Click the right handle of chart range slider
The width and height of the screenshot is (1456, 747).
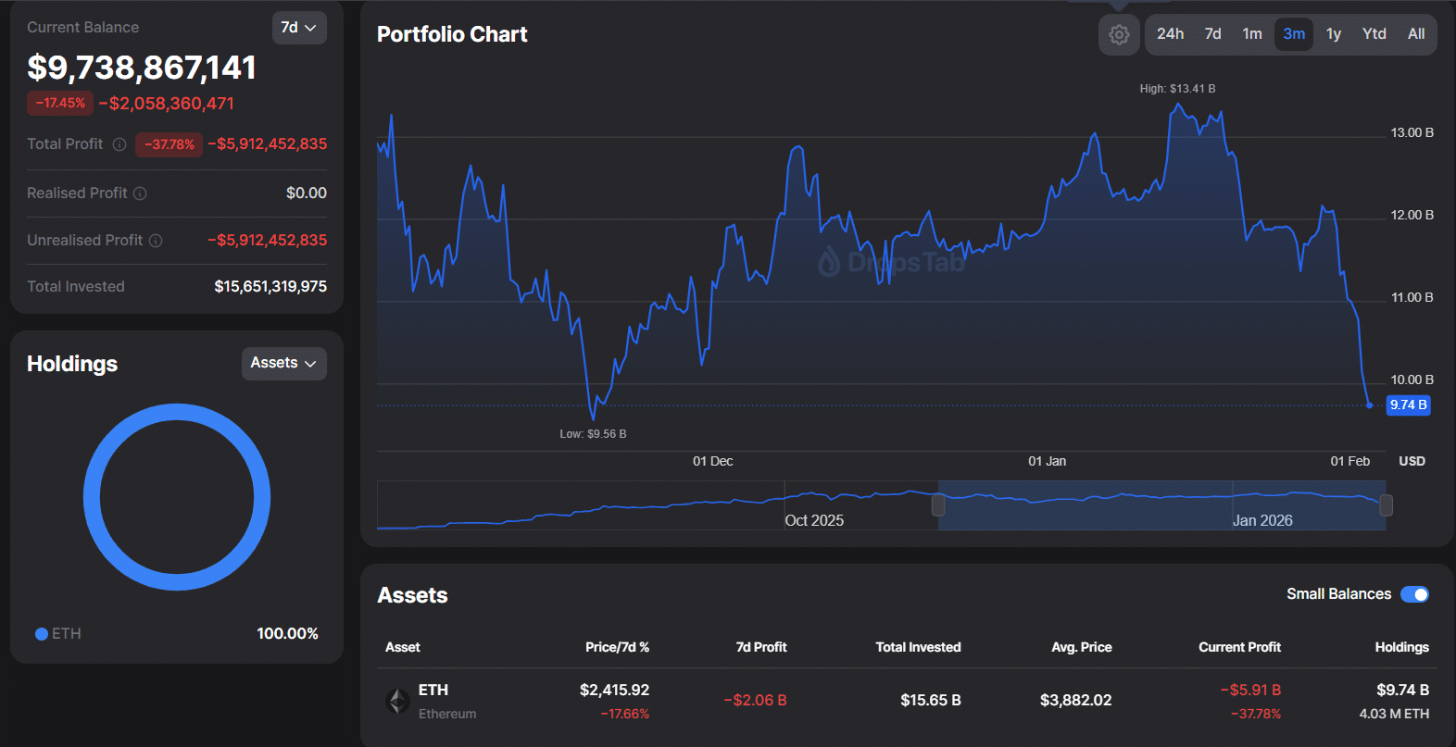tap(1386, 504)
